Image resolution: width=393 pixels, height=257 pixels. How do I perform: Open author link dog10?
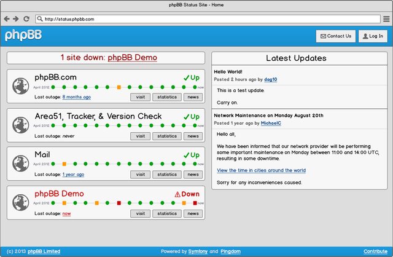[271, 79]
